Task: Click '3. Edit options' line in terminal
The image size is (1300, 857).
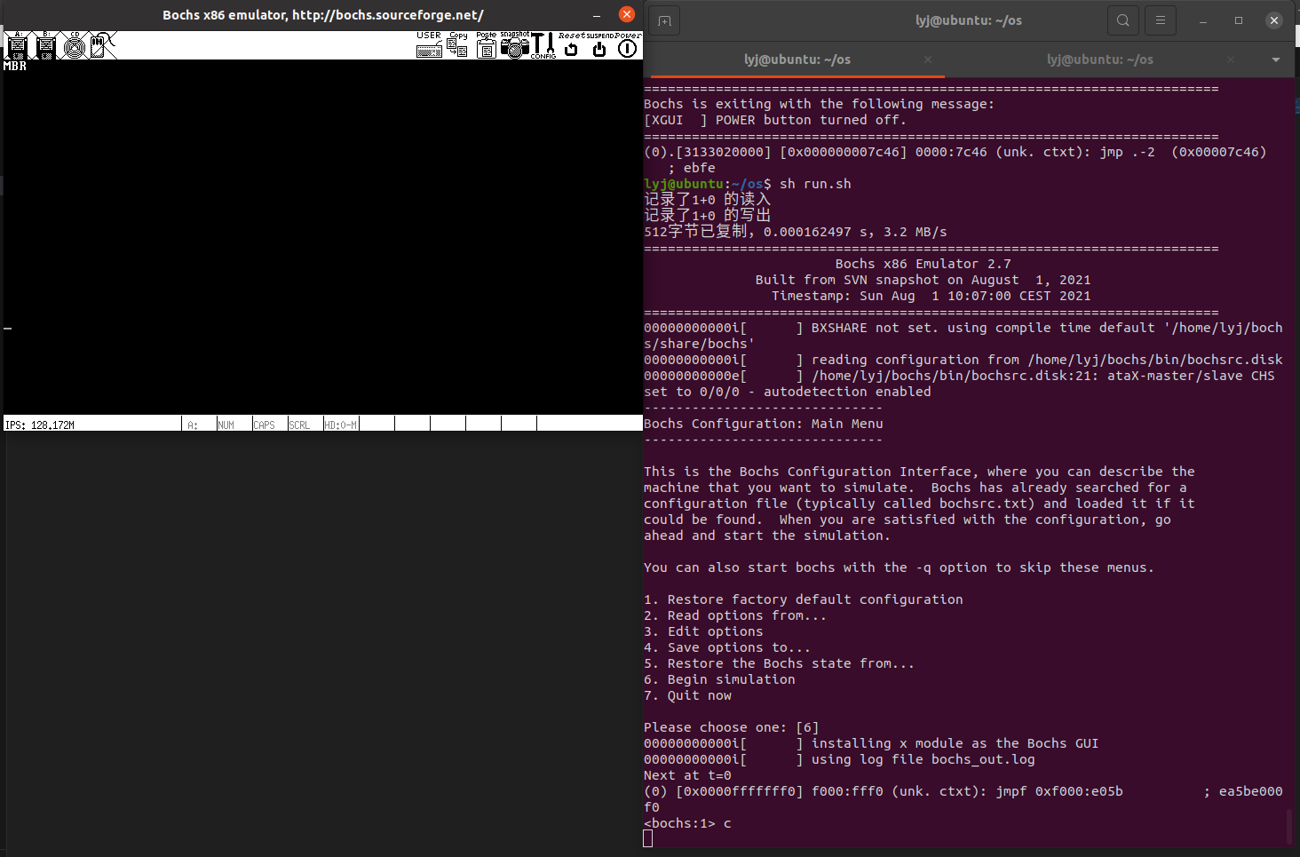Action: [x=703, y=631]
